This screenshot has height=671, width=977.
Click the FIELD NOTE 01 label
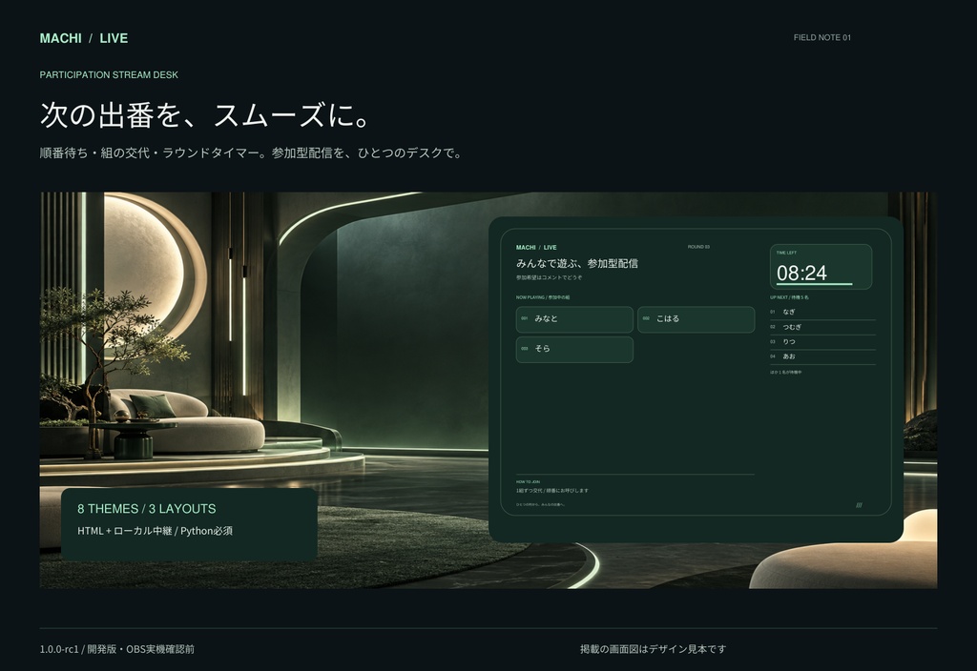coord(821,37)
